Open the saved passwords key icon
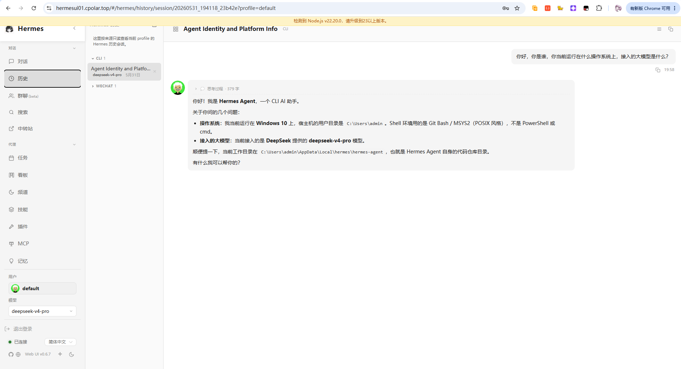681x369 pixels. (506, 8)
